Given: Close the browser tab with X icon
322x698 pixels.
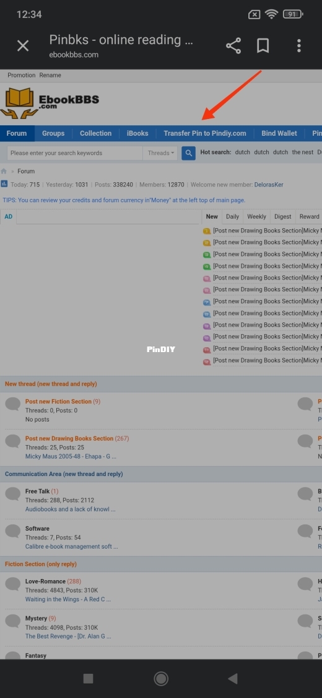Looking at the screenshot, I should pyautogui.click(x=23, y=45).
